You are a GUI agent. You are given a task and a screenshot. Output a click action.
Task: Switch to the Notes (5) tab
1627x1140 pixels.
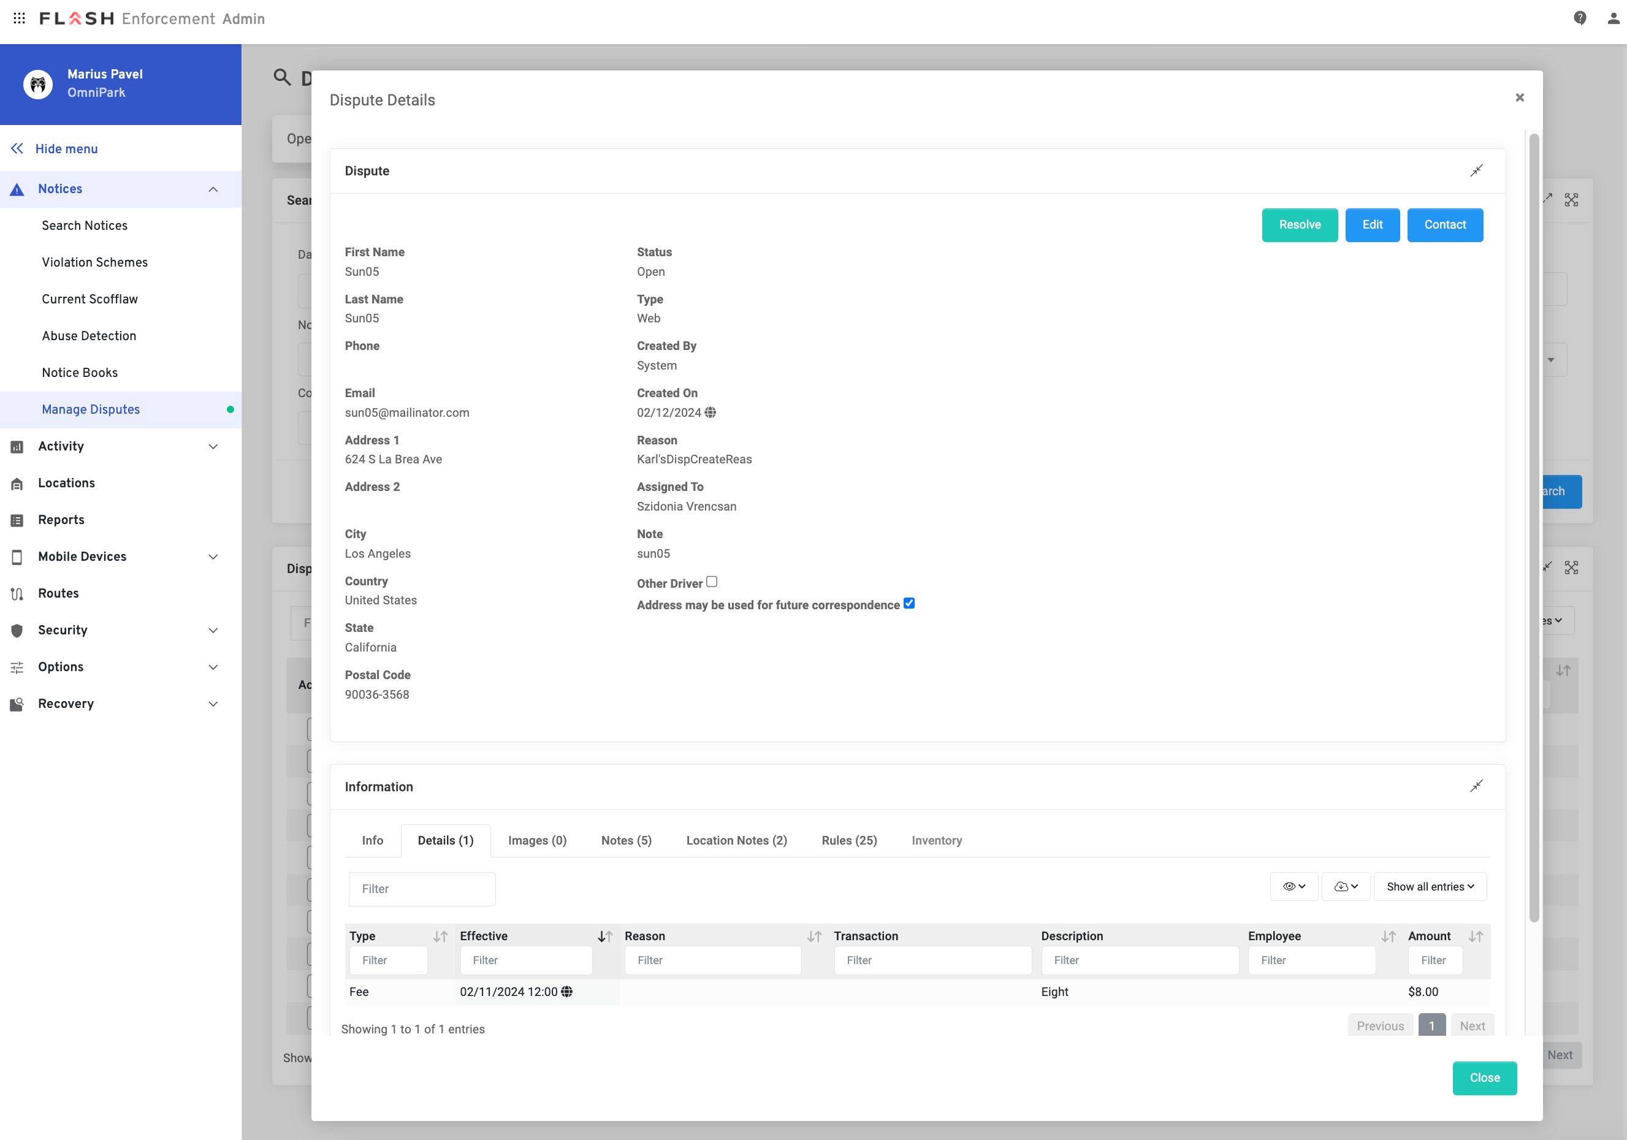tap(626, 840)
